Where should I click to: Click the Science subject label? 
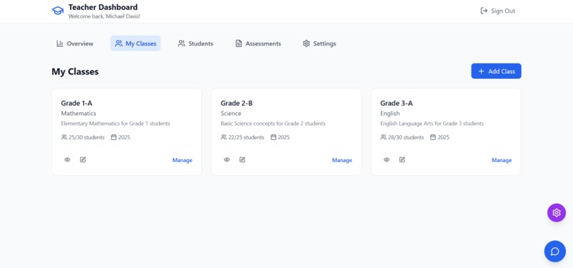click(x=231, y=113)
